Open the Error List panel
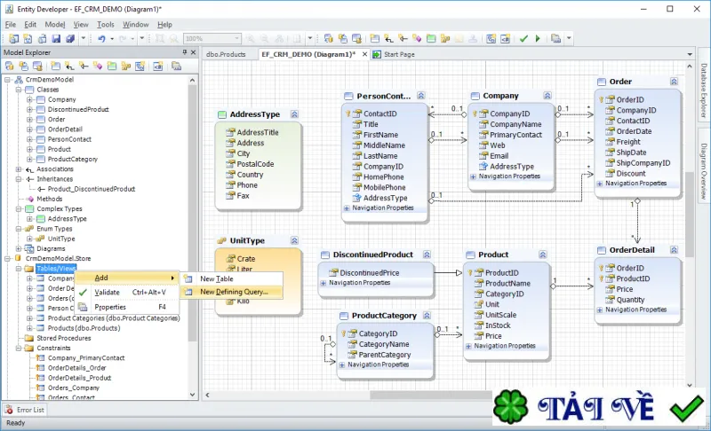This screenshot has height=431, width=711. pos(25,410)
